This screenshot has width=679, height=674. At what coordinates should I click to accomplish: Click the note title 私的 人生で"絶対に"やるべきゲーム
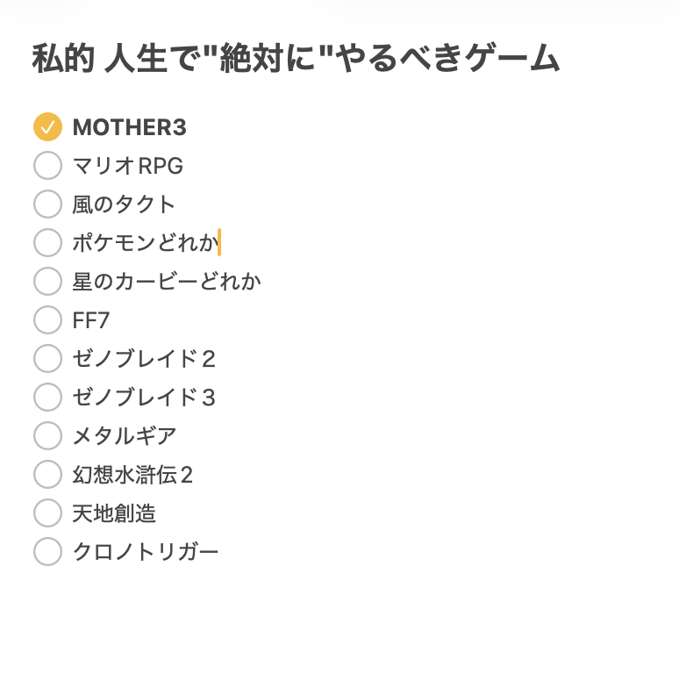296,60
